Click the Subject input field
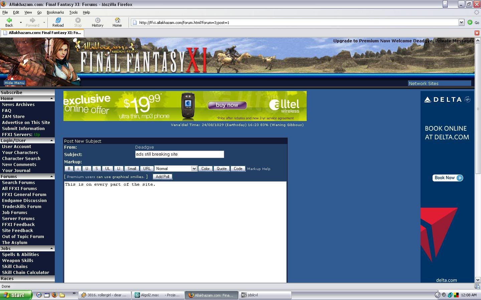 (x=179, y=154)
